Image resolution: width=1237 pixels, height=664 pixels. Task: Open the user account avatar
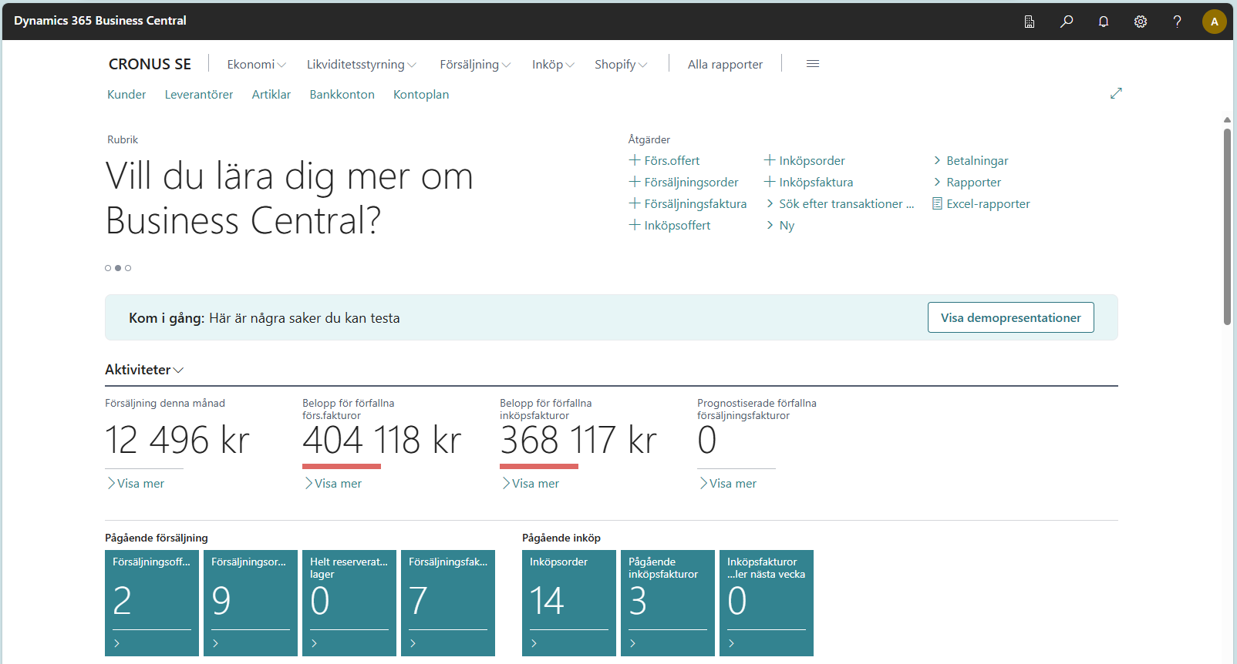[1214, 22]
